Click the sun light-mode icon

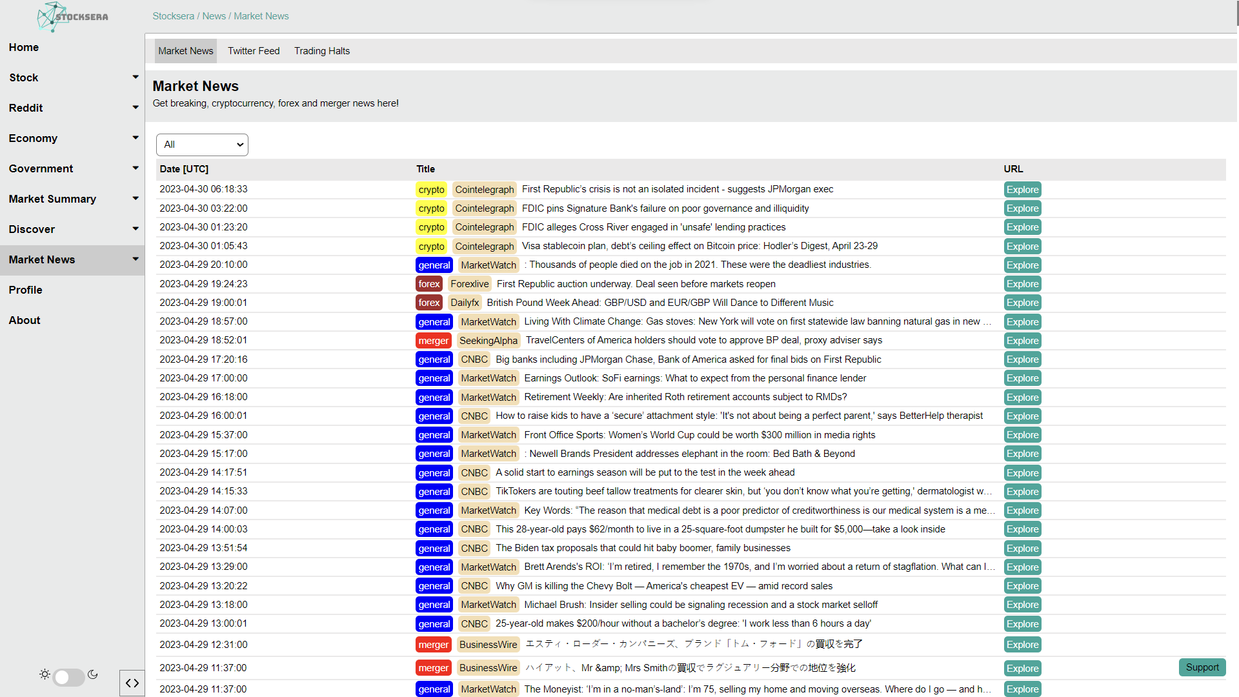pyautogui.click(x=45, y=674)
